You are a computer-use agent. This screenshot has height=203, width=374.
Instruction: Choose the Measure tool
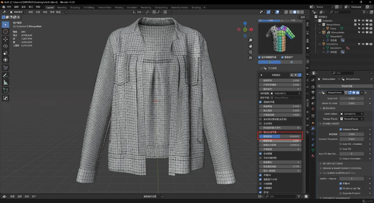tap(6, 82)
